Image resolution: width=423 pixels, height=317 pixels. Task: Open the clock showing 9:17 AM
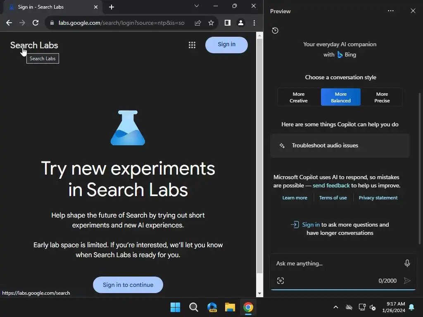(x=394, y=307)
